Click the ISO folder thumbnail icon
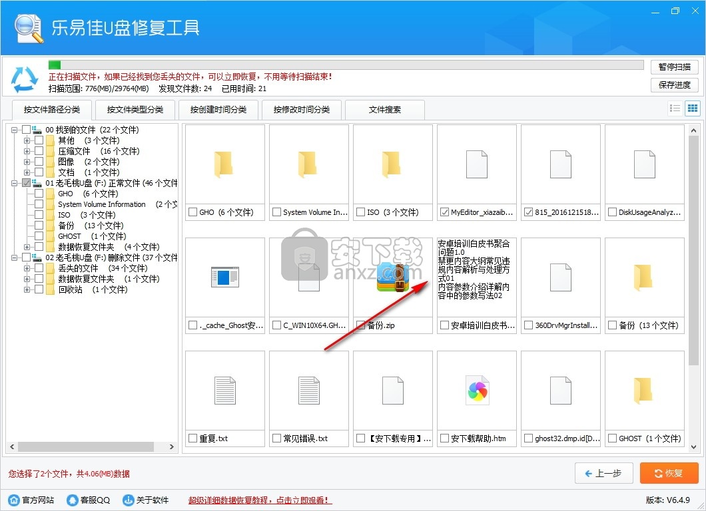The image size is (706, 511). click(391, 164)
